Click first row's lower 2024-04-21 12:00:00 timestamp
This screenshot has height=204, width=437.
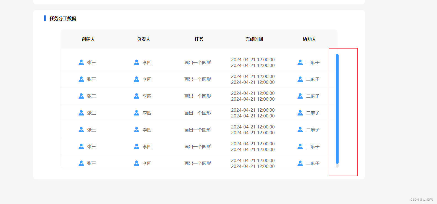pos(253,65)
